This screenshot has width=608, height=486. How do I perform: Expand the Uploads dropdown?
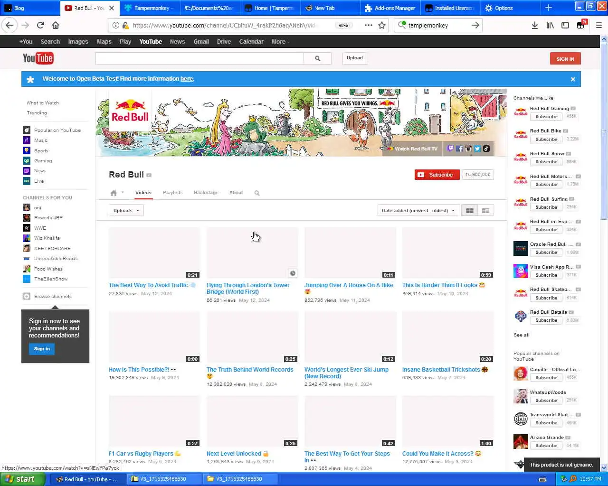[x=126, y=211]
